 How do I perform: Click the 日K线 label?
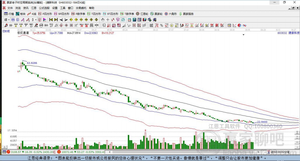(6, 31)
